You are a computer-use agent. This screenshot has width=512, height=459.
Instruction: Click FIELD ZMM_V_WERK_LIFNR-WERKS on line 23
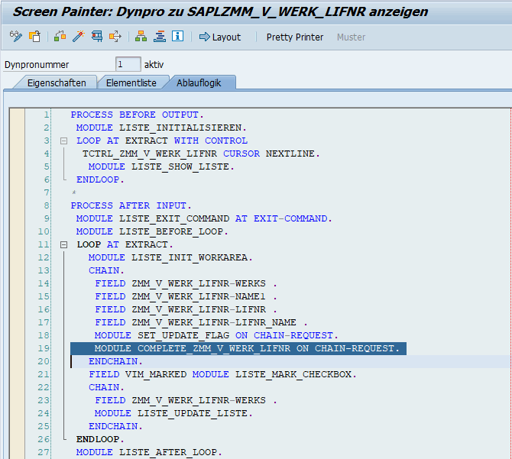(186, 400)
